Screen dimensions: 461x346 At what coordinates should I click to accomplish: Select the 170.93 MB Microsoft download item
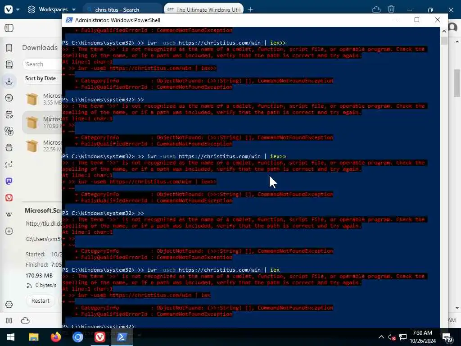point(42,123)
